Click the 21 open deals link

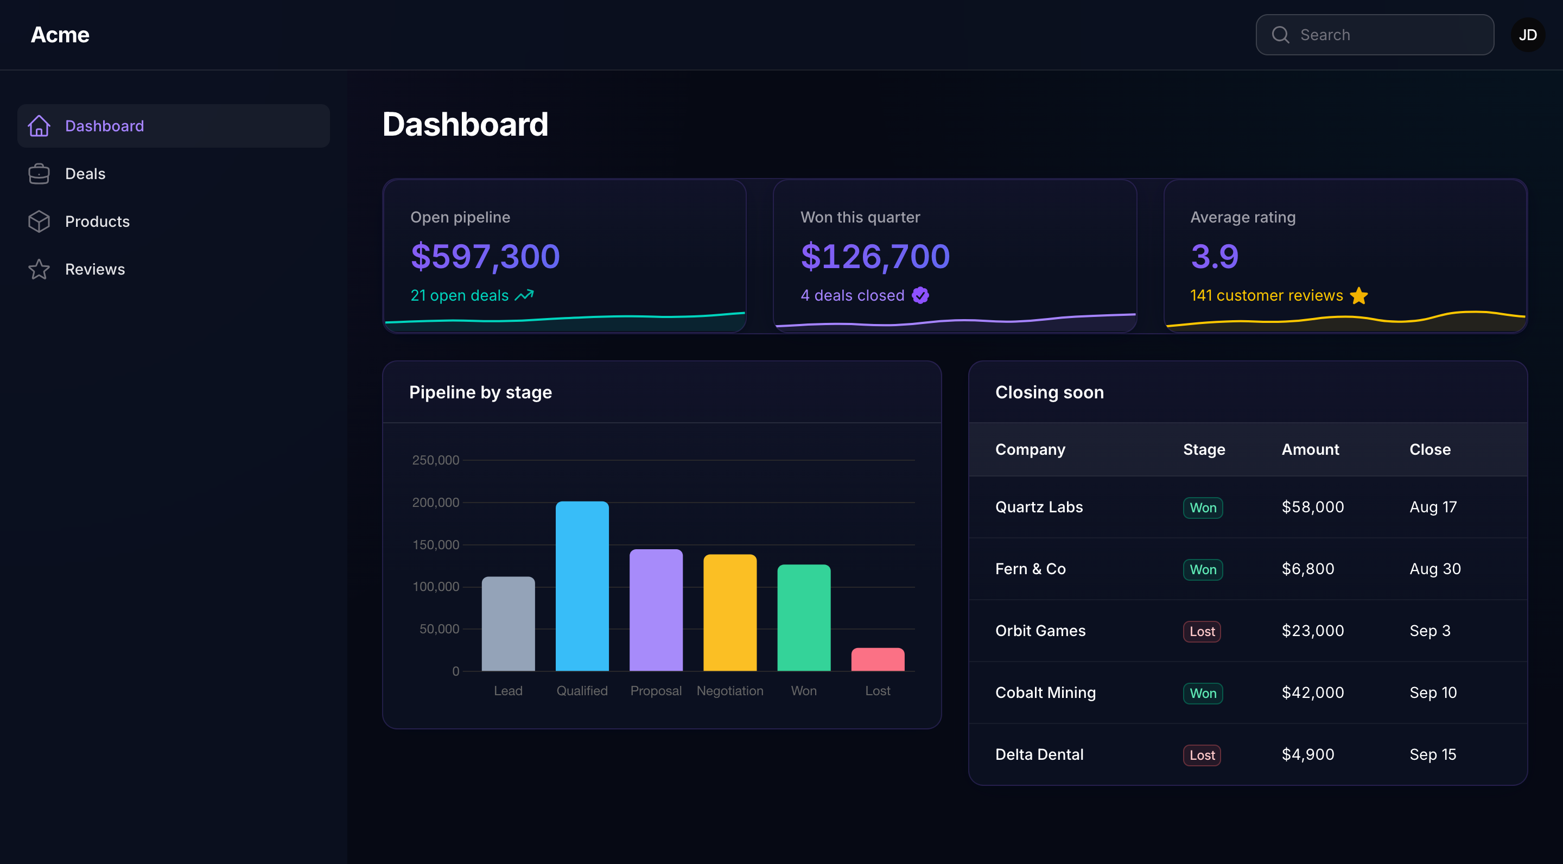459,295
